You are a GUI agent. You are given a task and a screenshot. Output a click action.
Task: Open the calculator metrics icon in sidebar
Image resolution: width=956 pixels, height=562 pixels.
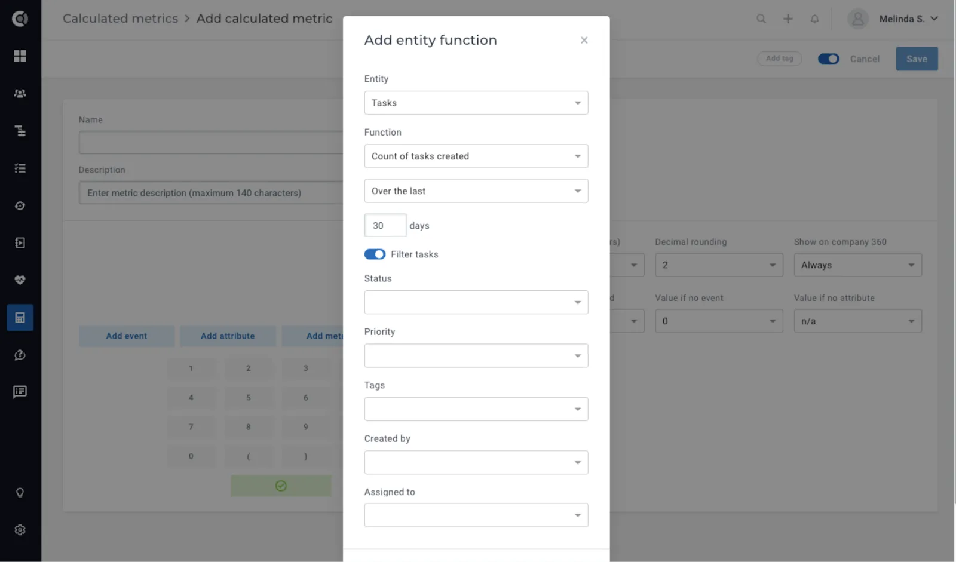(x=20, y=318)
